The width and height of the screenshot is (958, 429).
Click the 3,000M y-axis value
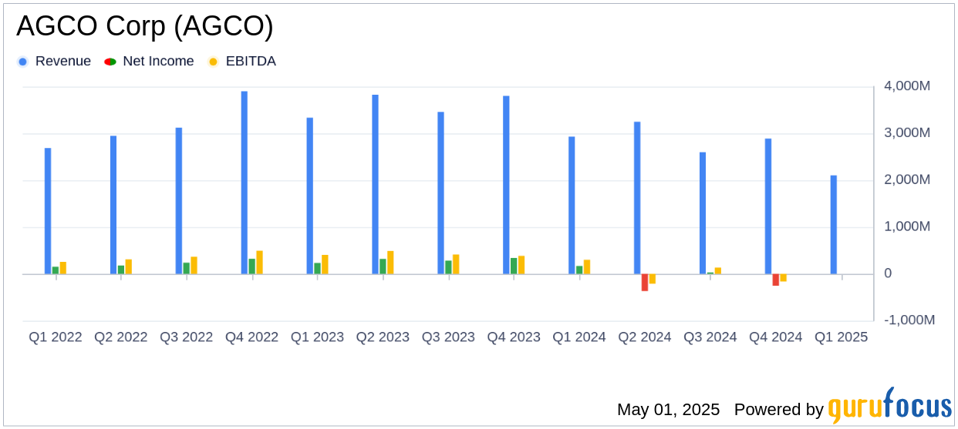907,133
